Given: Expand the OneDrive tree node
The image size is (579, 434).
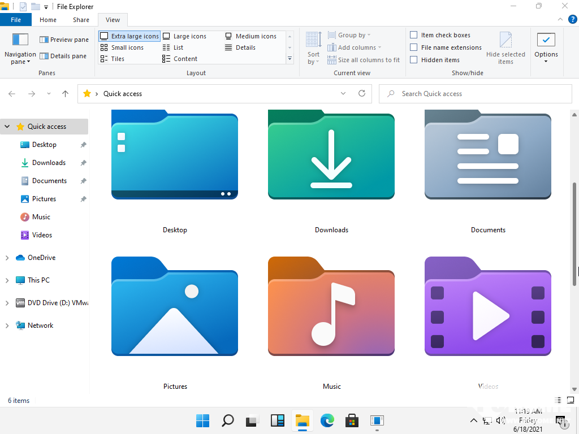Looking at the screenshot, I should click(x=7, y=258).
